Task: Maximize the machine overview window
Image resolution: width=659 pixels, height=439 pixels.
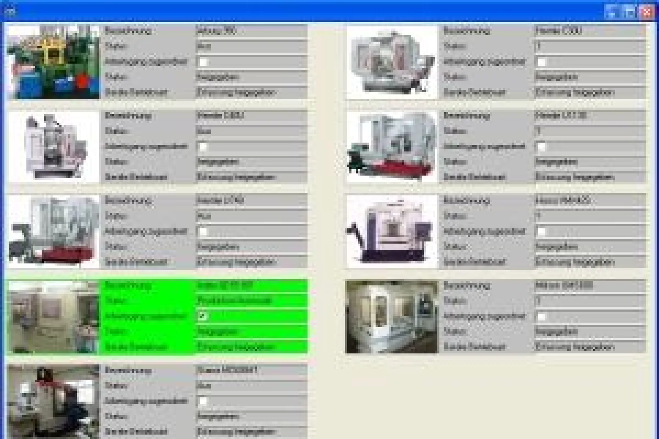Action: pos(629,12)
